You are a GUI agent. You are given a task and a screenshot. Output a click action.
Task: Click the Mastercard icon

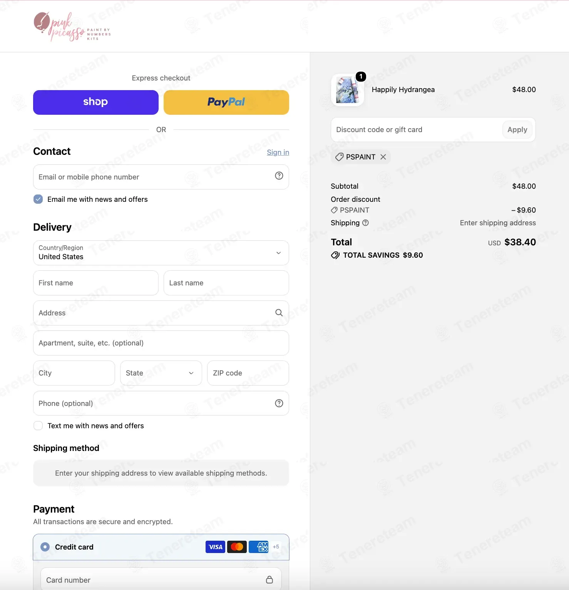coord(237,547)
